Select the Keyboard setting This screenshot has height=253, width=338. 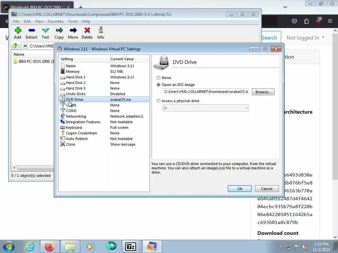(104, 127)
